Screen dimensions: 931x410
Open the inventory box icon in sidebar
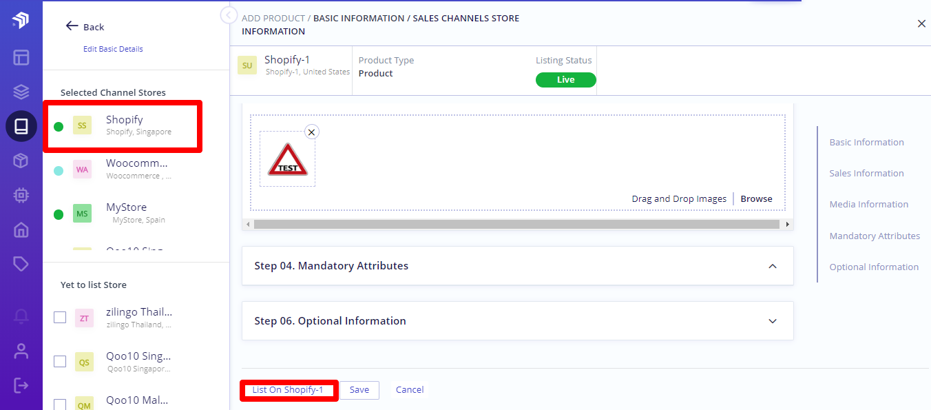click(x=21, y=161)
